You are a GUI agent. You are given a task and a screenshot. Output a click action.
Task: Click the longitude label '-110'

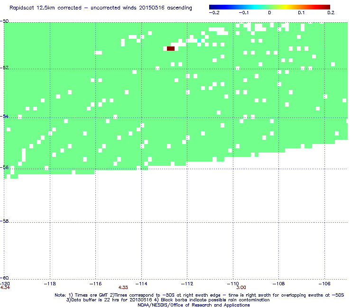233,284
